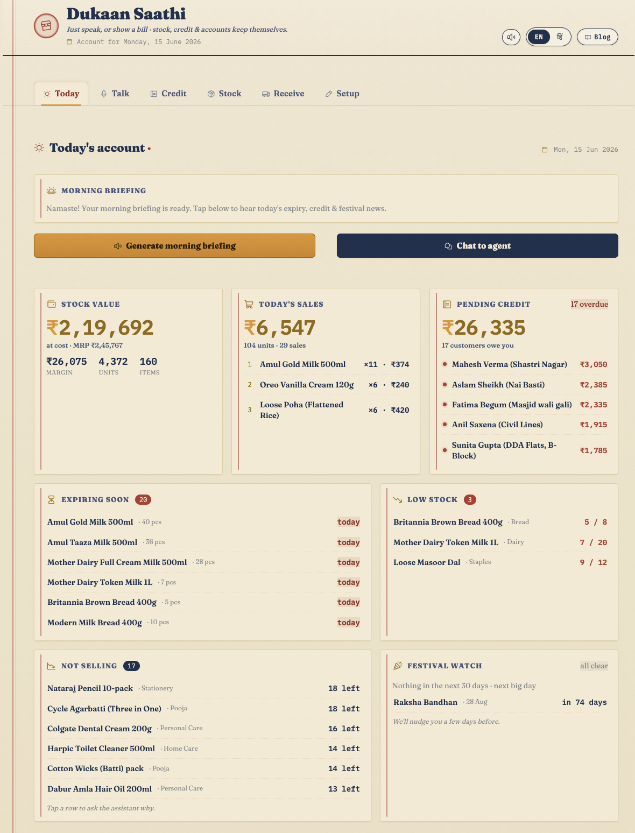Open Fatima Begum (Masjid wali gali) credit row
Screen dimensions: 635x833
(x=525, y=405)
